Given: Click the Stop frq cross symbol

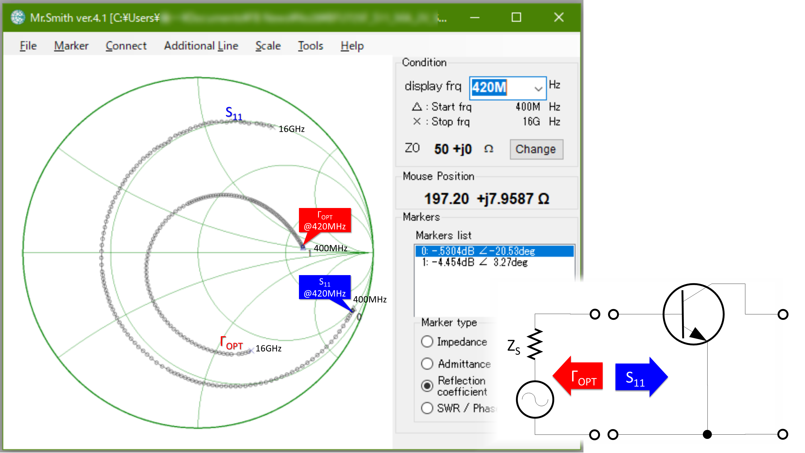Looking at the screenshot, I should [x=417, y=121].
